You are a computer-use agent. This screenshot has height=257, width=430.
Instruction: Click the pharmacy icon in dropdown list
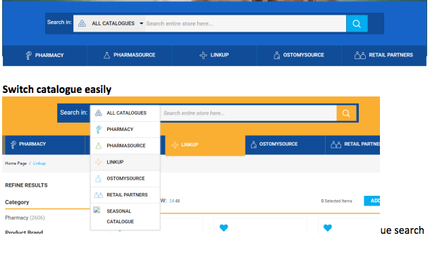(x=99, y=130)
